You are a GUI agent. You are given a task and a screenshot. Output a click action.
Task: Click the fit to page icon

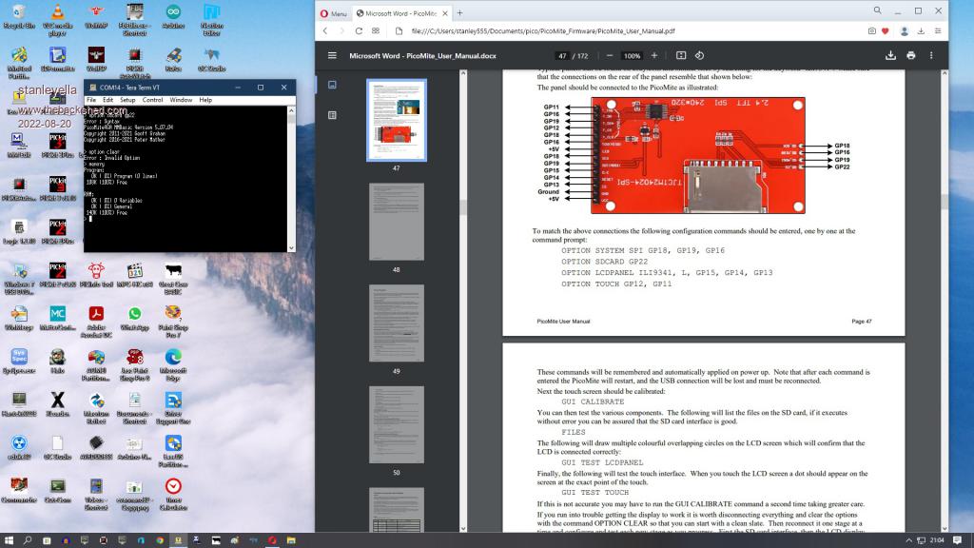point(682,56)
